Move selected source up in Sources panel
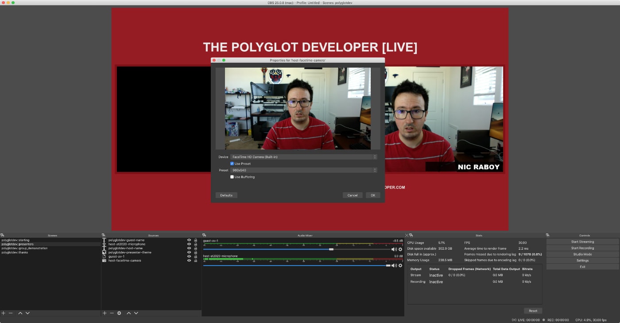Image resolution: width=620 pixels, height=323 pixels. pyautogui.click(x=129, y=313)
